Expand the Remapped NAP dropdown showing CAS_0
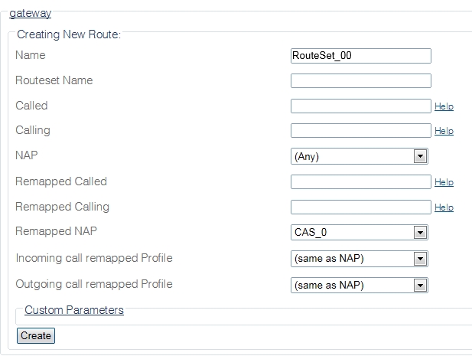 359,232
